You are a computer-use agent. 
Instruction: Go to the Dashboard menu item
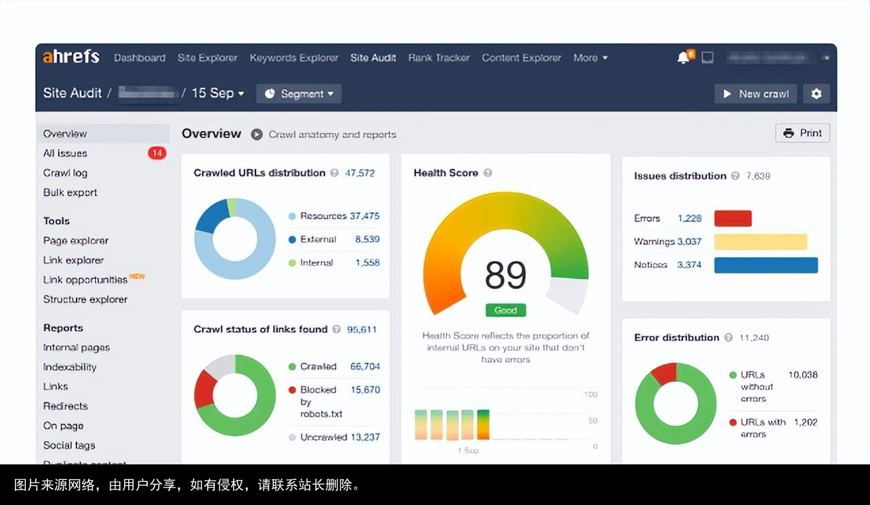tap(140, 58)
